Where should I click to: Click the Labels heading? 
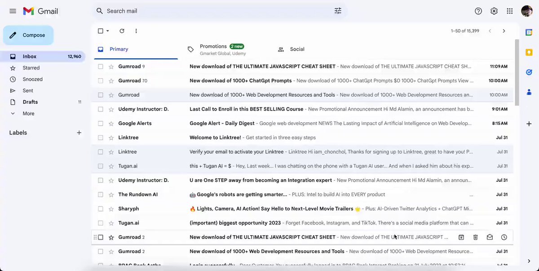tap(18, 133)
